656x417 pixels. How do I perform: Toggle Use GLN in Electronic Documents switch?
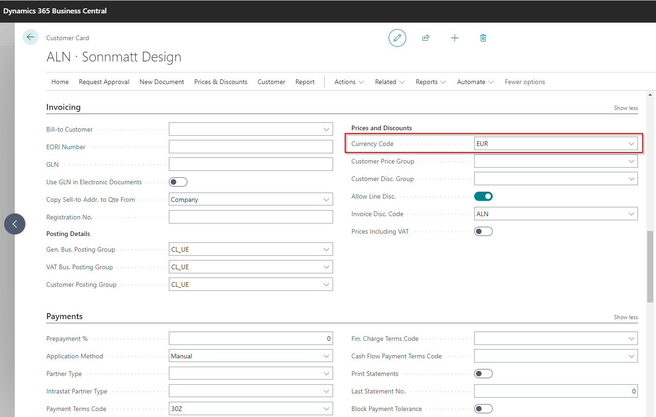(x=178, y=182)
